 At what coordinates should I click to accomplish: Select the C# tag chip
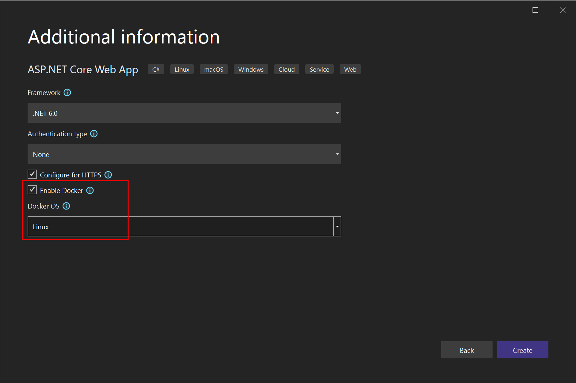(x=156, y=69)
